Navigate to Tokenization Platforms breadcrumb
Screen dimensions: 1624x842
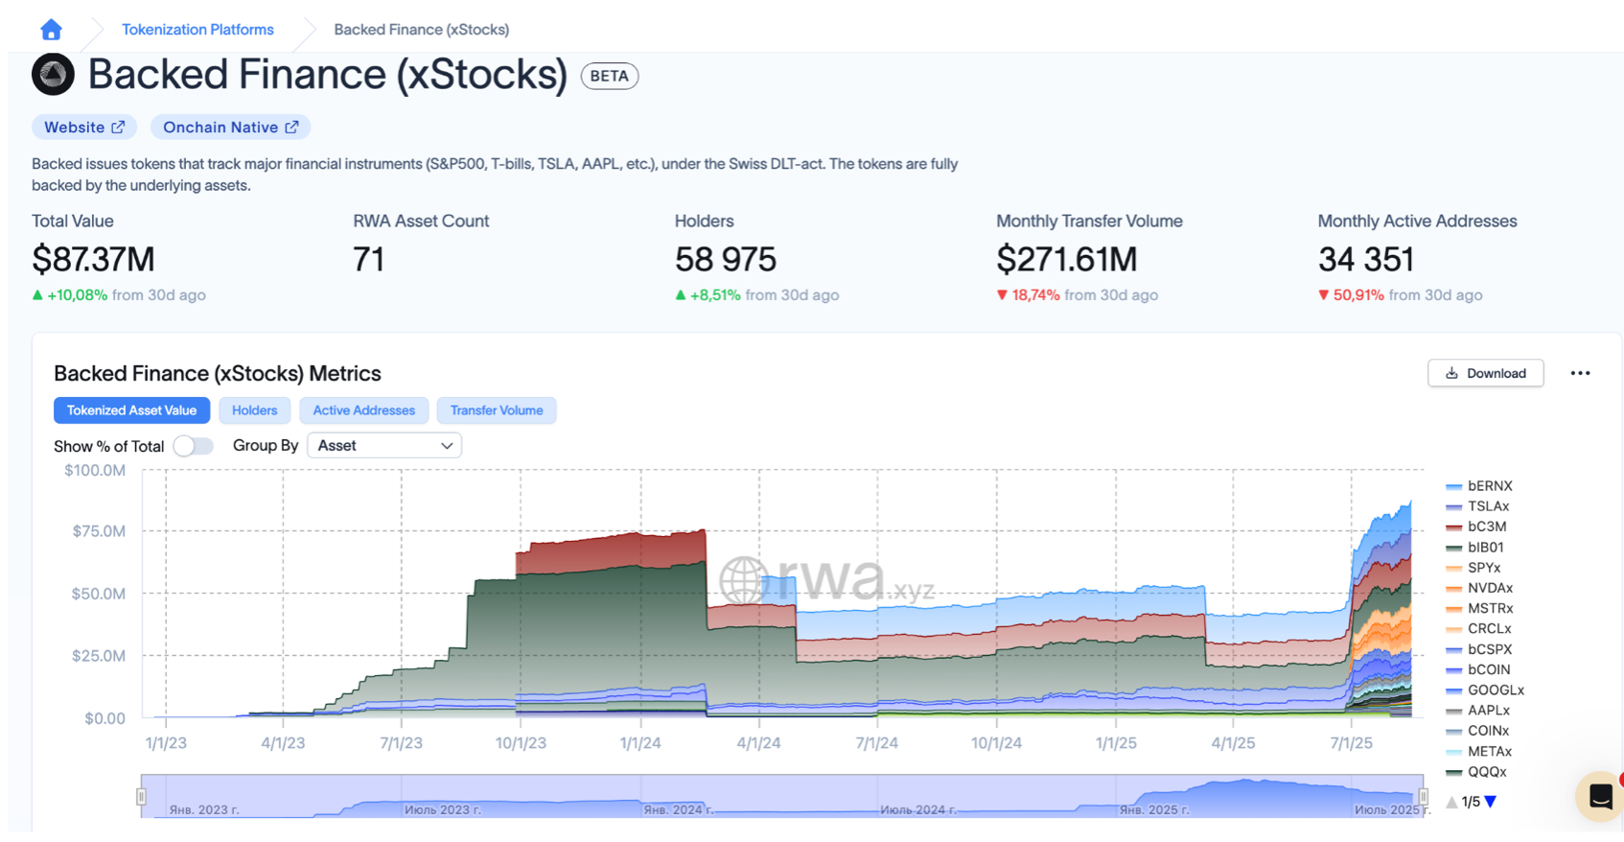pyautogui.click(x=197, y=30)
